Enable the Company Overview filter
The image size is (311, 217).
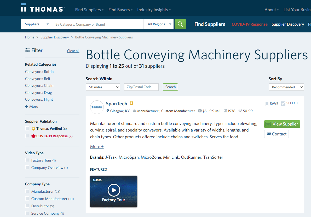pos(27,167)
